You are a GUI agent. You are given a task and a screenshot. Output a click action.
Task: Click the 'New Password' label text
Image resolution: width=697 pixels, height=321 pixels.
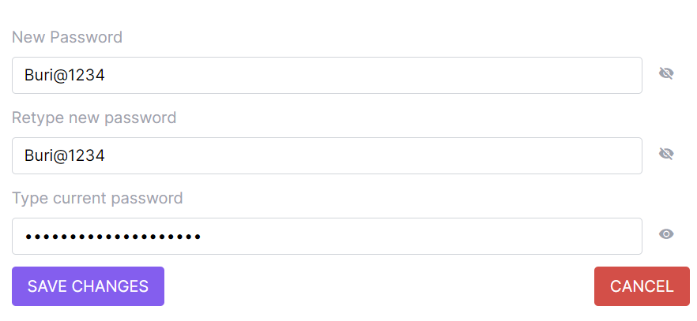[67, 37]
